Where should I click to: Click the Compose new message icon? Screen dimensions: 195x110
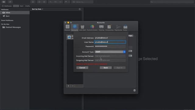click(10, 2)
